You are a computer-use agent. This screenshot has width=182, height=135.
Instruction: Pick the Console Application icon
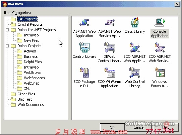click(160, 22)
